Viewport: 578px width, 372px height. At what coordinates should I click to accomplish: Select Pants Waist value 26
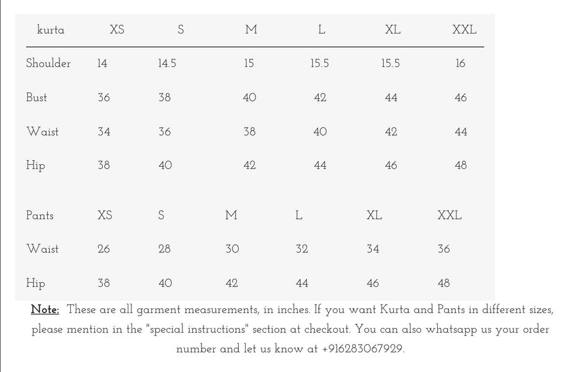[104, 249]
